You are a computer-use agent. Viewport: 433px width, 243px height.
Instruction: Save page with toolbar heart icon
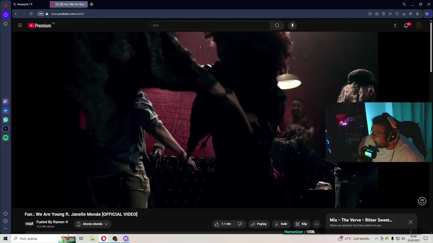tap(397, 14)
